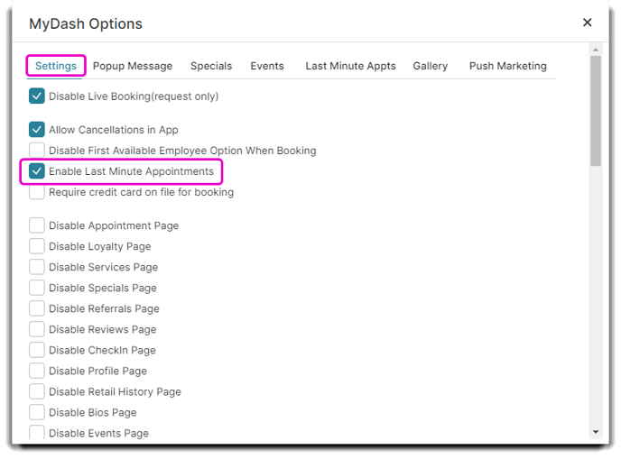Enable Disable Reviews Page option
The height and width of the screenshot is (468, 621).
point(36,329)
